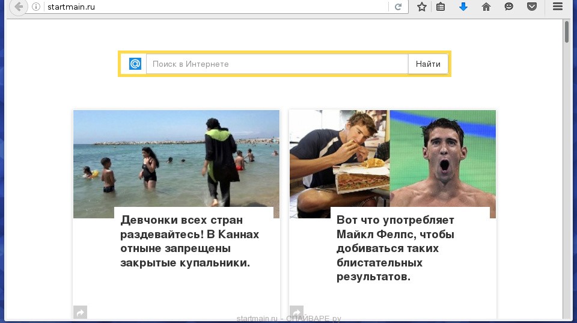577x323 pixels.
Task: Click the 'Найти' search button
Action: 428,64
